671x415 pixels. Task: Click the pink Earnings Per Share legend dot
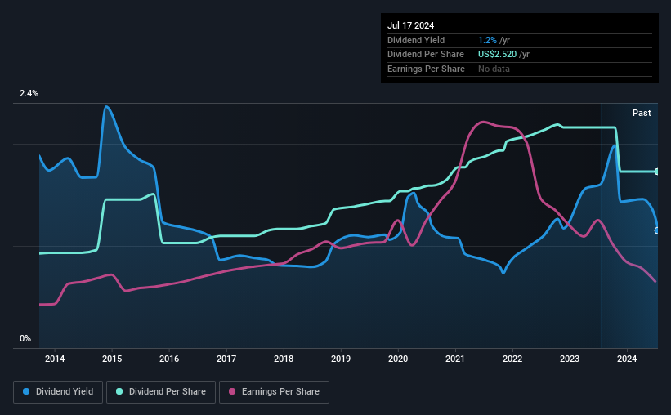click(232, 391)
